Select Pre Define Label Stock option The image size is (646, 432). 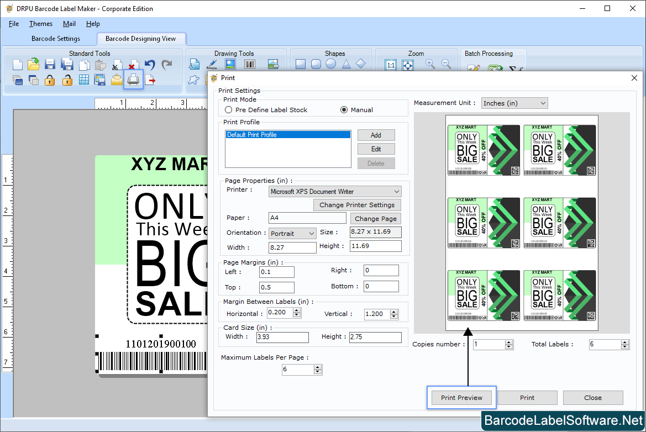pos(228,109)
